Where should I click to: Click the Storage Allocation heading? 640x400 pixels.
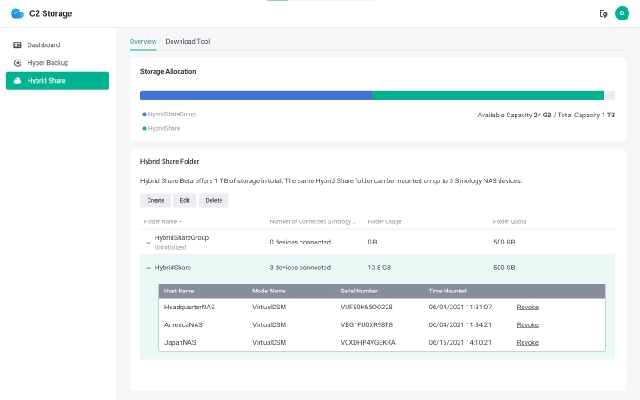pyautogui.click(x=168, y=71)
